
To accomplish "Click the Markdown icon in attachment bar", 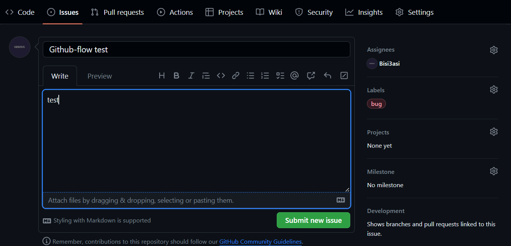I will [x=341, y=200].
